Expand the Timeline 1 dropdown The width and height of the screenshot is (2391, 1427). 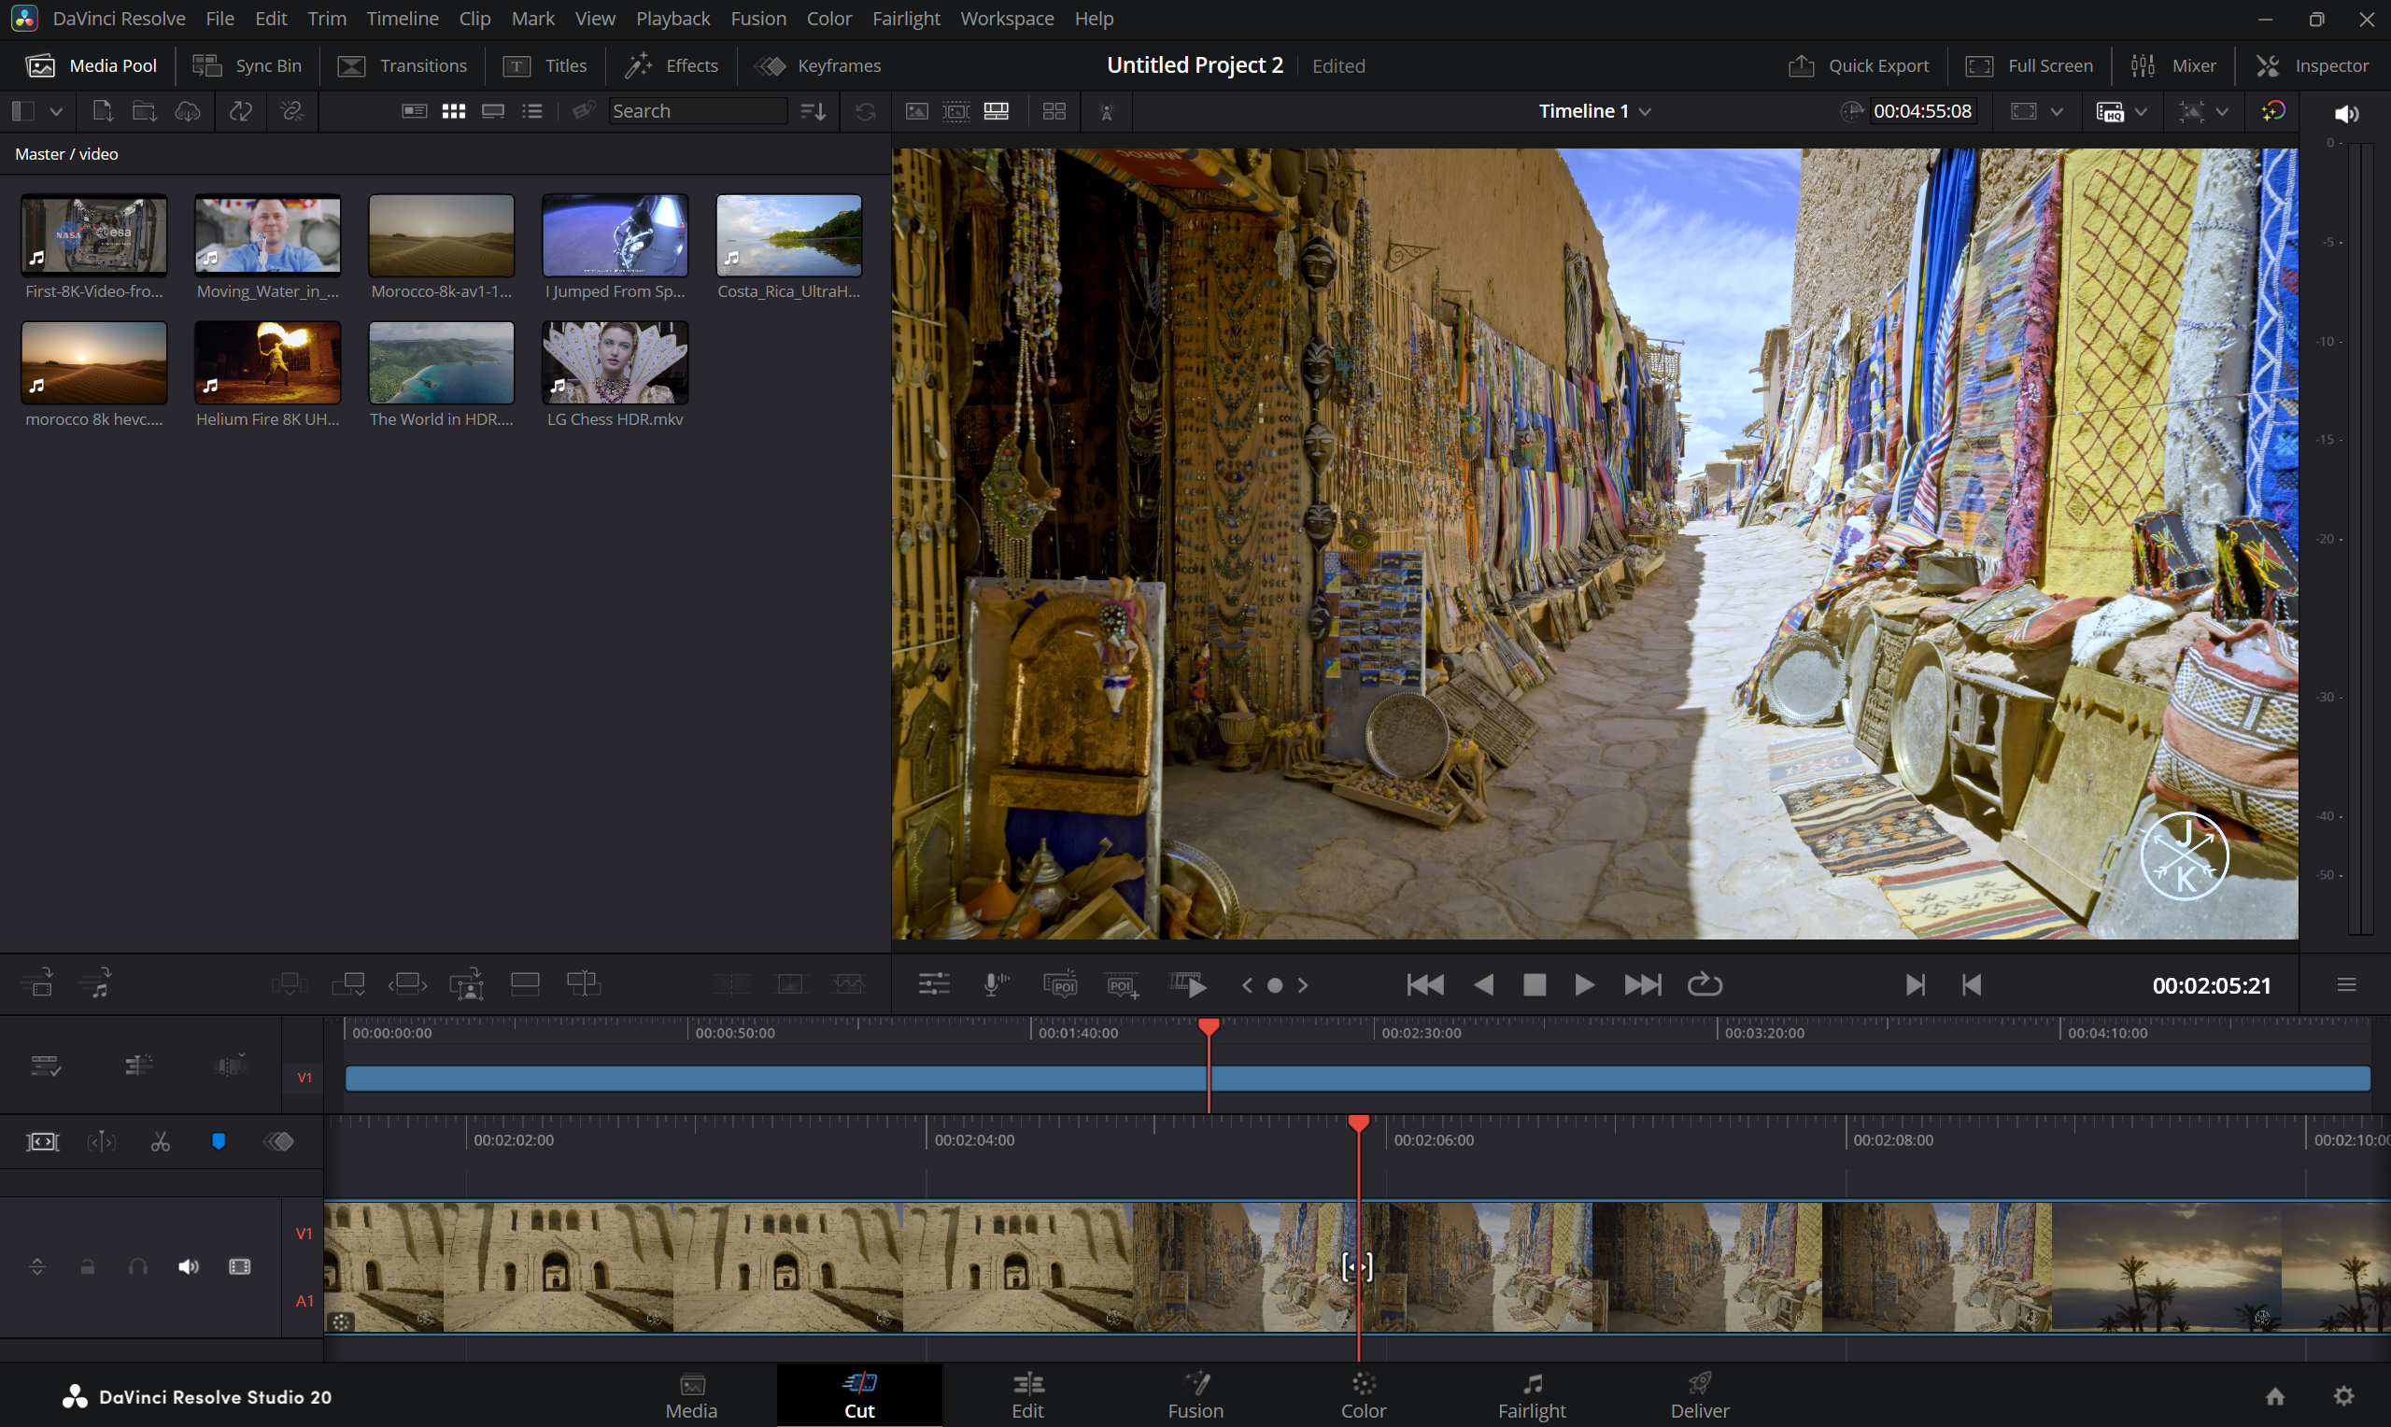(x=1645, y=111)
